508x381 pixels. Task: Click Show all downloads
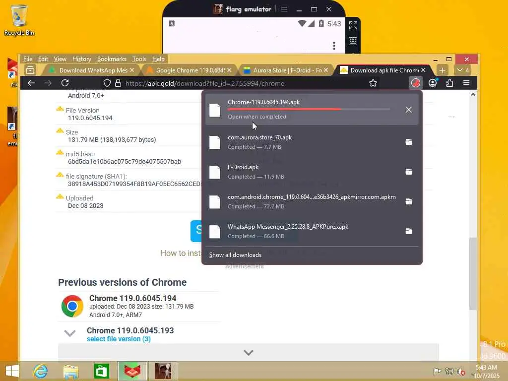[235, 255]
